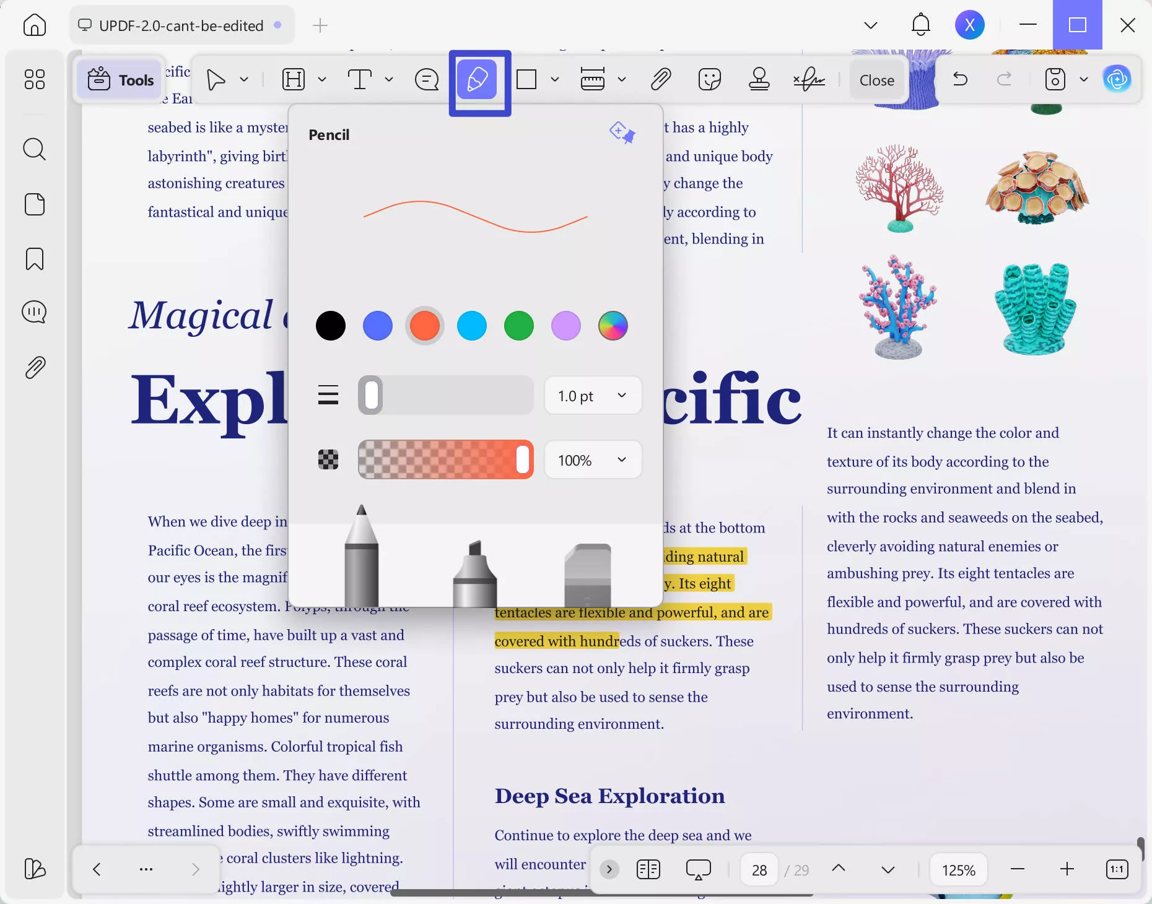Click the save icon in toolbar
This screenshot has height=904, width=1152.
click(1055, 79)
